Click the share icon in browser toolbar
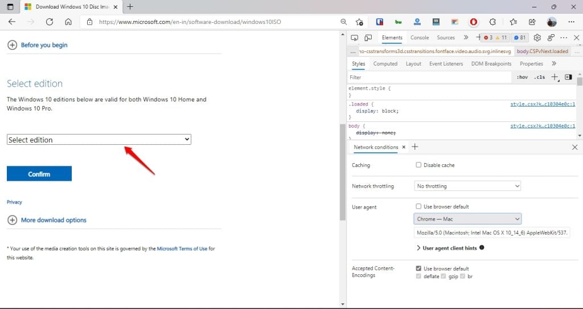This screenshot has width=583, height=309. [x=532, y=22]
